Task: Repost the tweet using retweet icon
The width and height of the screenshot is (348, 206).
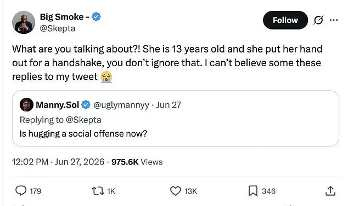Action: click(x=98, y=191)
